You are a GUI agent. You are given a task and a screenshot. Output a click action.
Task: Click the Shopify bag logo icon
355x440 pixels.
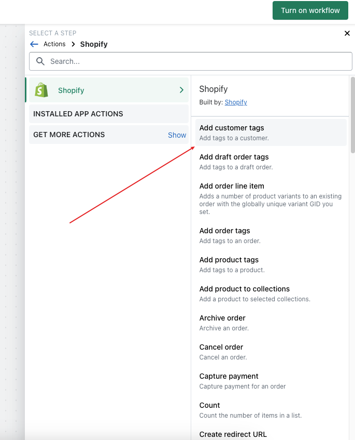pyautogui.click(x=41, y=90)
